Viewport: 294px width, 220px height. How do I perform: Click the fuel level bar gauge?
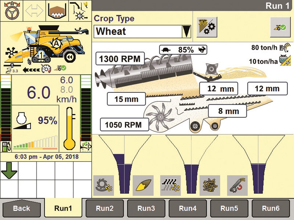[x=6, y=108]
